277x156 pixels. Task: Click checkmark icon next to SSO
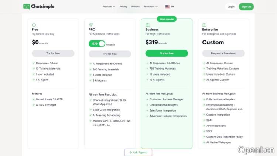point(204,131)
